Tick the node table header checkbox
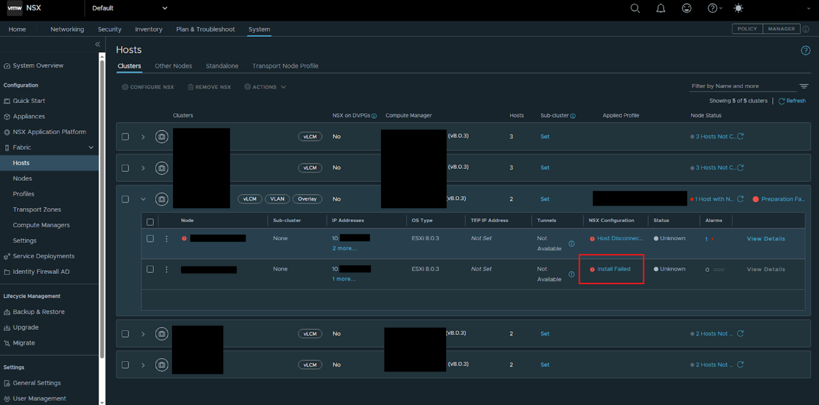819x405 pixels. coord(150,222)
